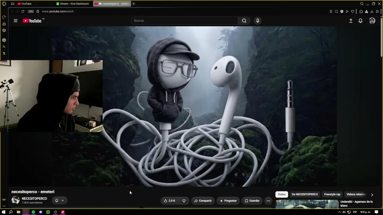Click the Preguntar button
This screenshot has height=215, width=383.
coord(228,201)
